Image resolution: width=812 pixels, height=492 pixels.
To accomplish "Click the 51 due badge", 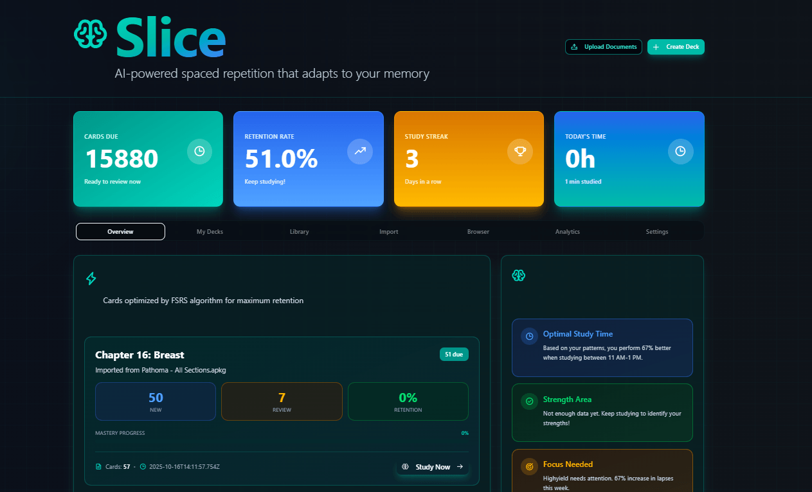I will pos(454,354).
